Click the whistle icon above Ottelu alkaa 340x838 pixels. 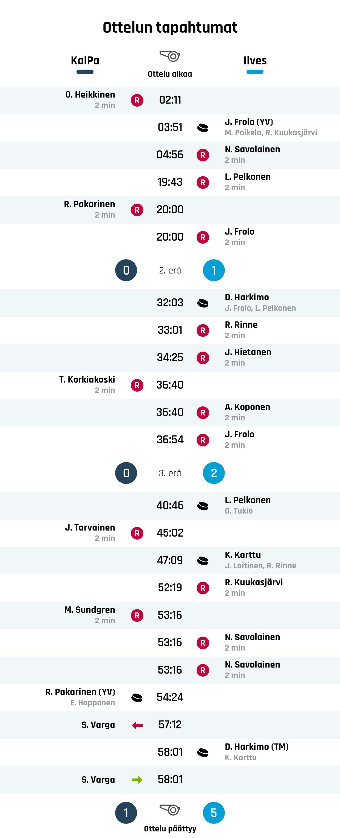pyautogui.click(x=170, y=56)
